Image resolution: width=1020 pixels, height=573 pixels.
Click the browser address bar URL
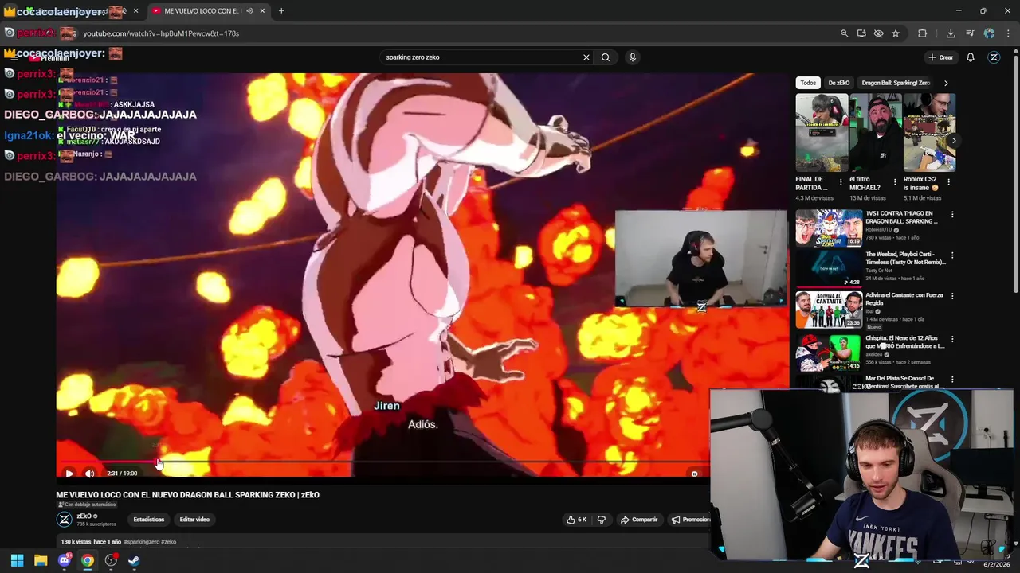[161, 33]
